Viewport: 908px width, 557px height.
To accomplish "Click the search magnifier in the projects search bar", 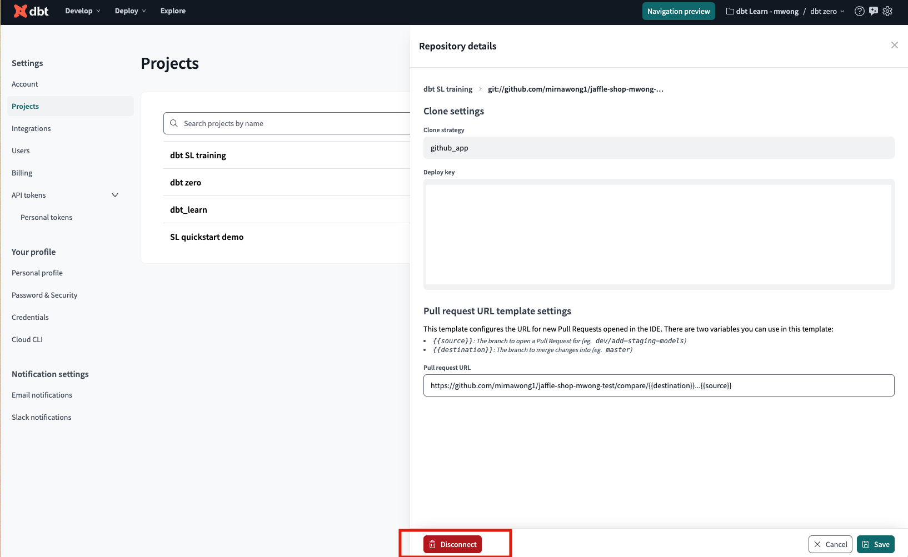I will pos(174,123).
